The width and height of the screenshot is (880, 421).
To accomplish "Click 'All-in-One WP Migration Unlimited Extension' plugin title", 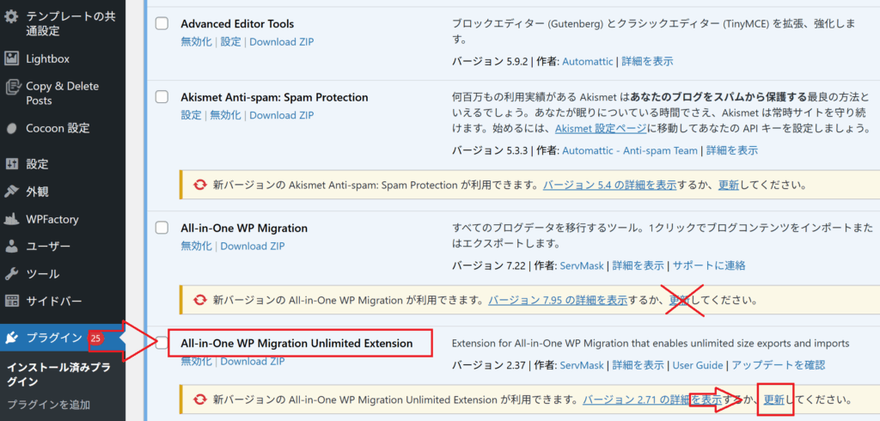I will point(296,343).
